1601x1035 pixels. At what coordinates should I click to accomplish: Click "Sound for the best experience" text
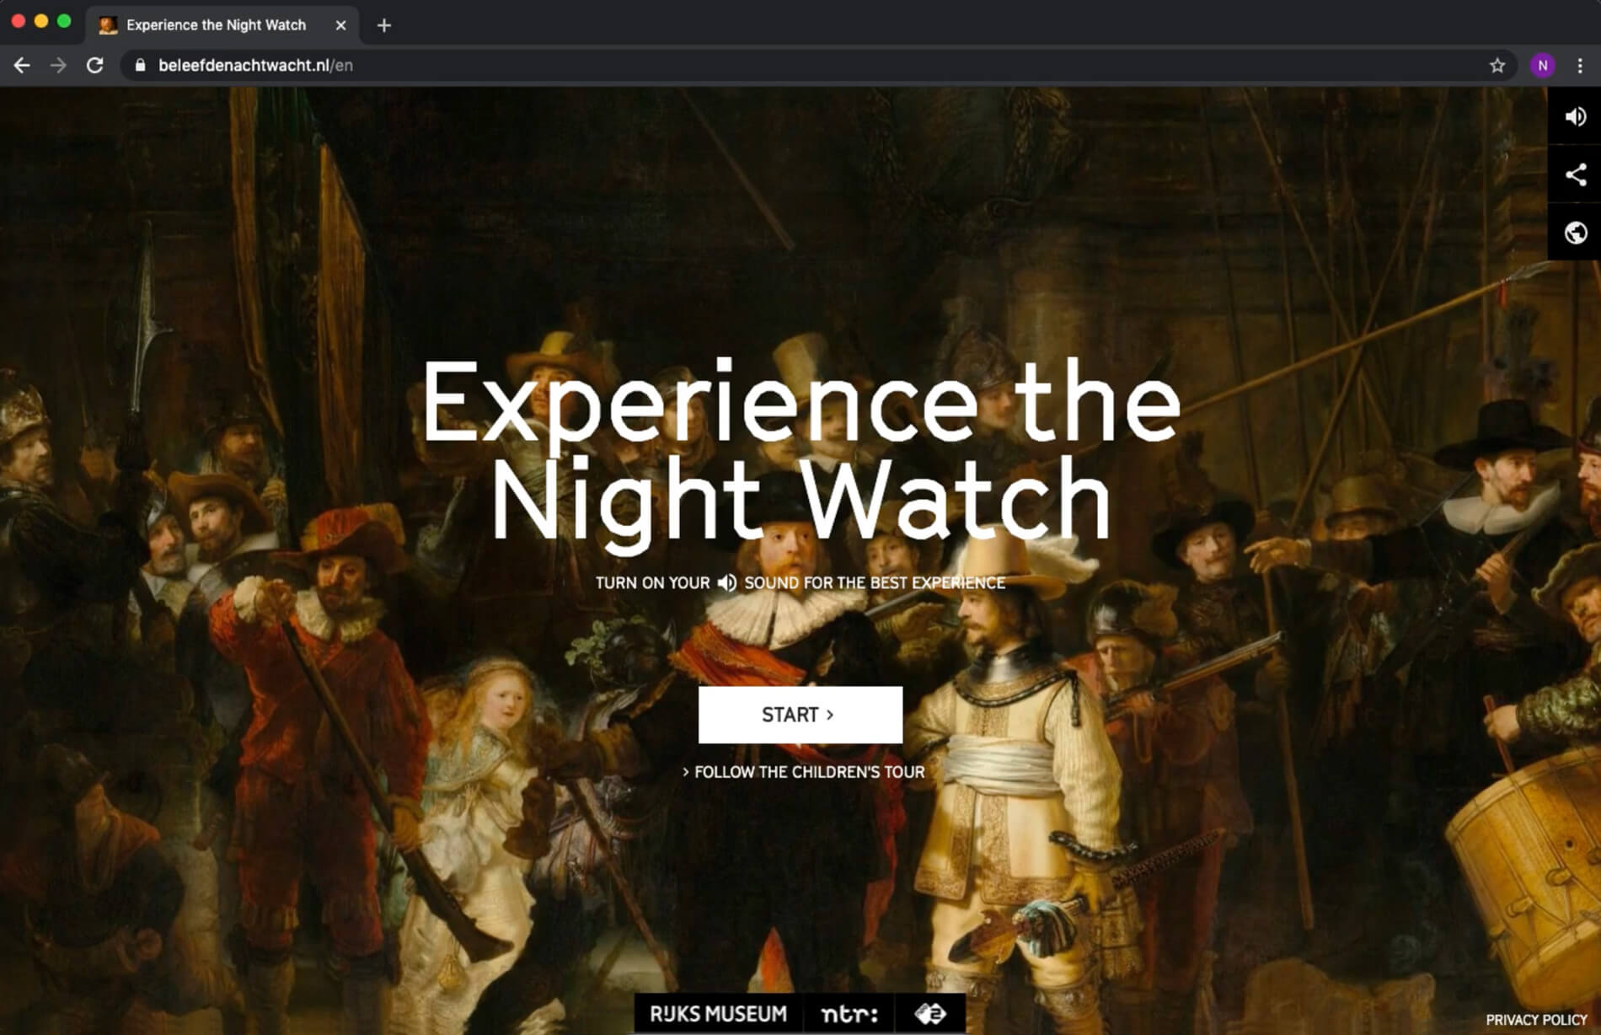[x=875, y=583]
